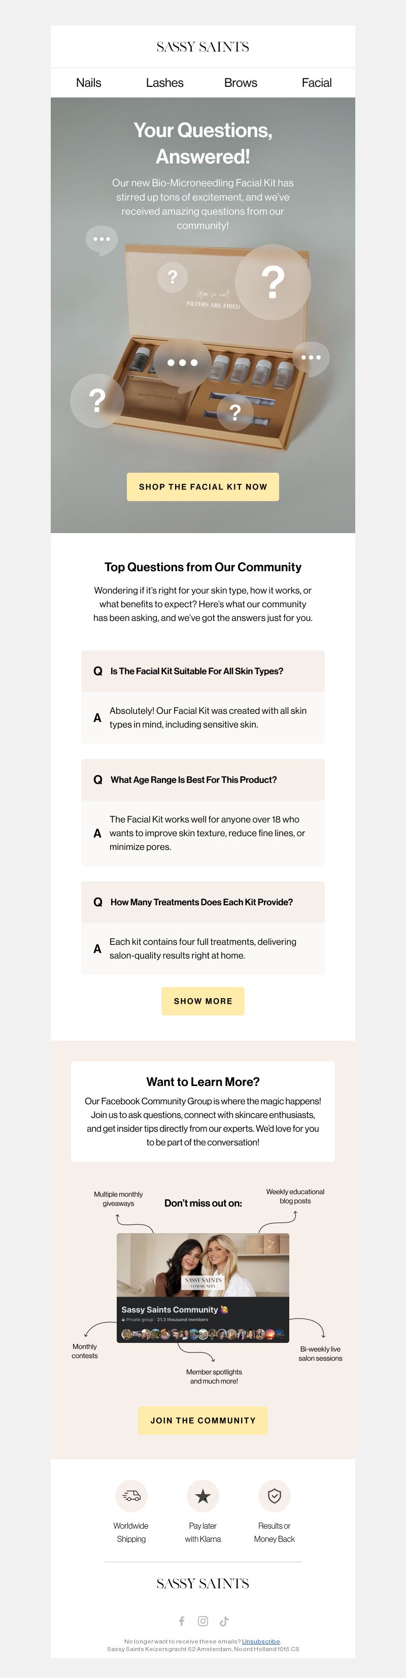This screenshot has height=1678, width=406.
Task: Select the Facial navigation item
Action: tap(317, 83)
